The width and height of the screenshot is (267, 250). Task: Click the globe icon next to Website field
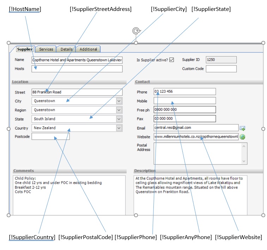(x=242, y=137)
